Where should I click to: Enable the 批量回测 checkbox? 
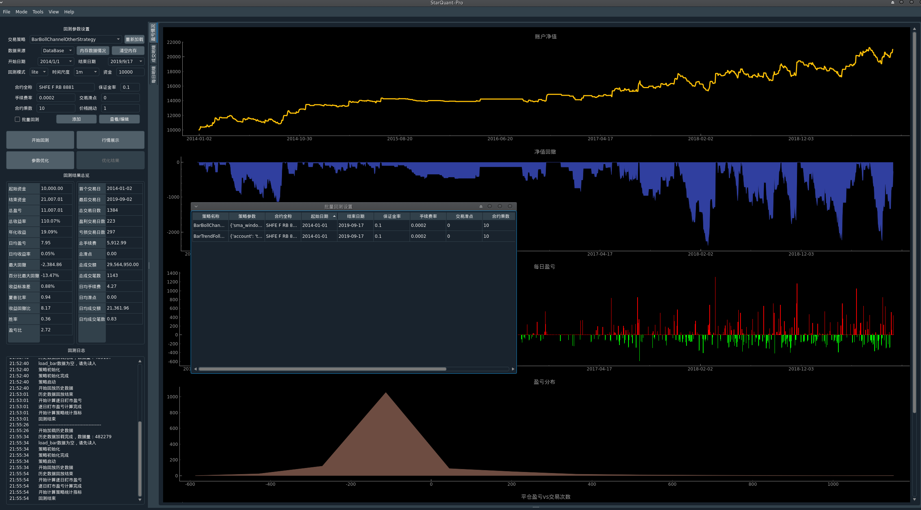(17, 119)
